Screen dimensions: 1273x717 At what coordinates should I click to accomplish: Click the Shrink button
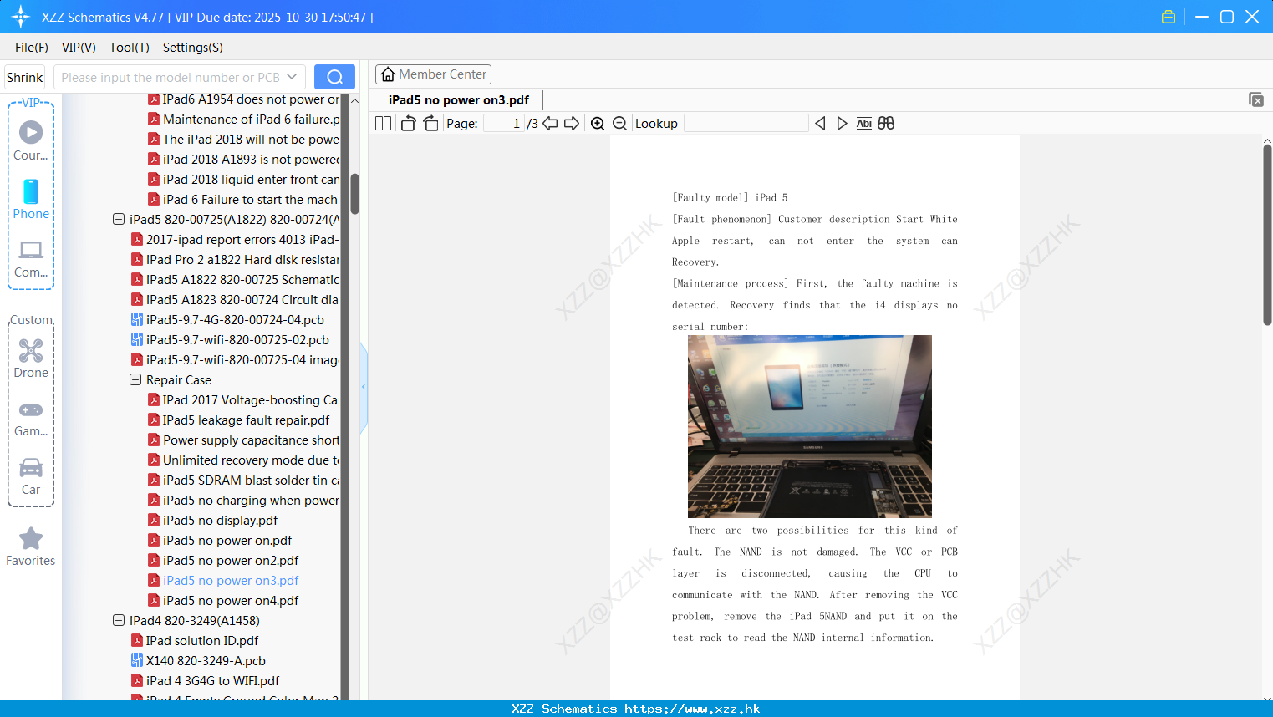(x=25, y=77)
